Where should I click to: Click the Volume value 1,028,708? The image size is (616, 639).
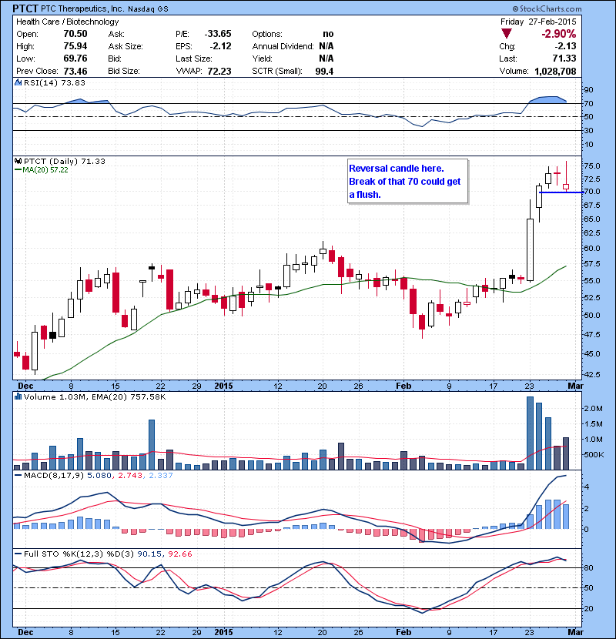click(555, 72)
